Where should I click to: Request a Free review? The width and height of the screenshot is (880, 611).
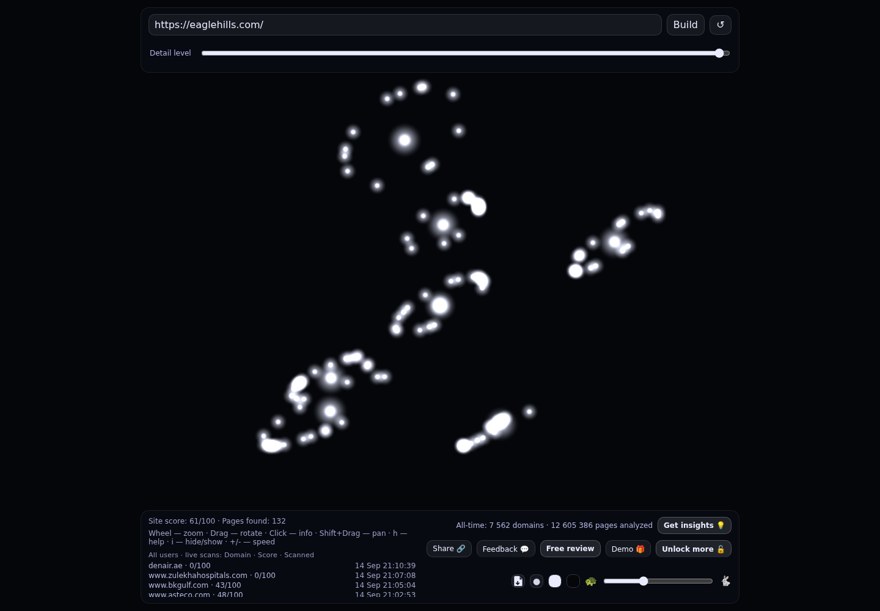point(570,549)
